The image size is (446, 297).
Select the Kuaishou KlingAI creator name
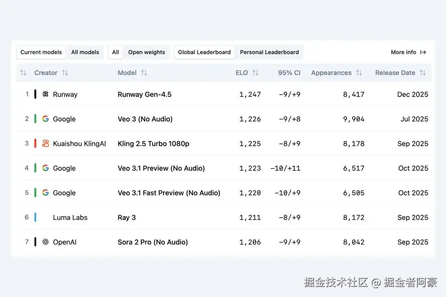click(79, 144)
